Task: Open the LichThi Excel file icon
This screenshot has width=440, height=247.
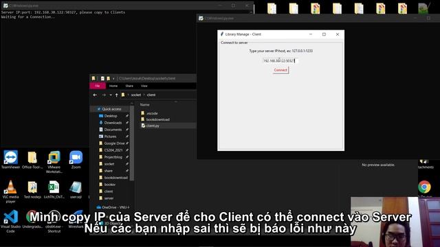Action: pyautogui.click(x=54, y=190)
